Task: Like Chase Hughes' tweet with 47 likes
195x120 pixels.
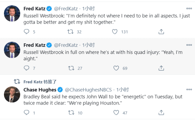Action: click(x=116, y=113)
